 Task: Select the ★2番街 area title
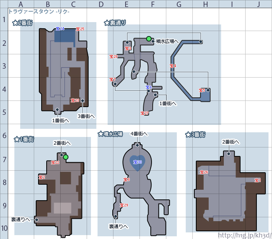tap(23, 23)
